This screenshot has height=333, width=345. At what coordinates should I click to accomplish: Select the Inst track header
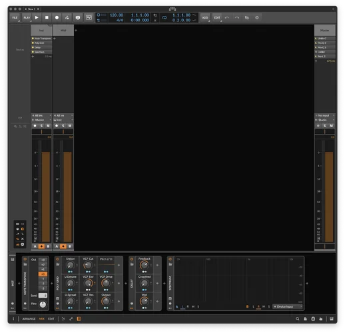tap(41, 30)
